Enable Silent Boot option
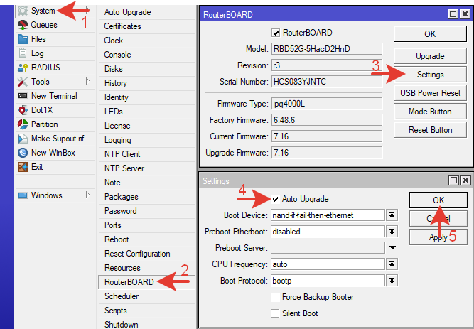The width and height of the screenshot is (474, 329). click(x=275, y=313)
